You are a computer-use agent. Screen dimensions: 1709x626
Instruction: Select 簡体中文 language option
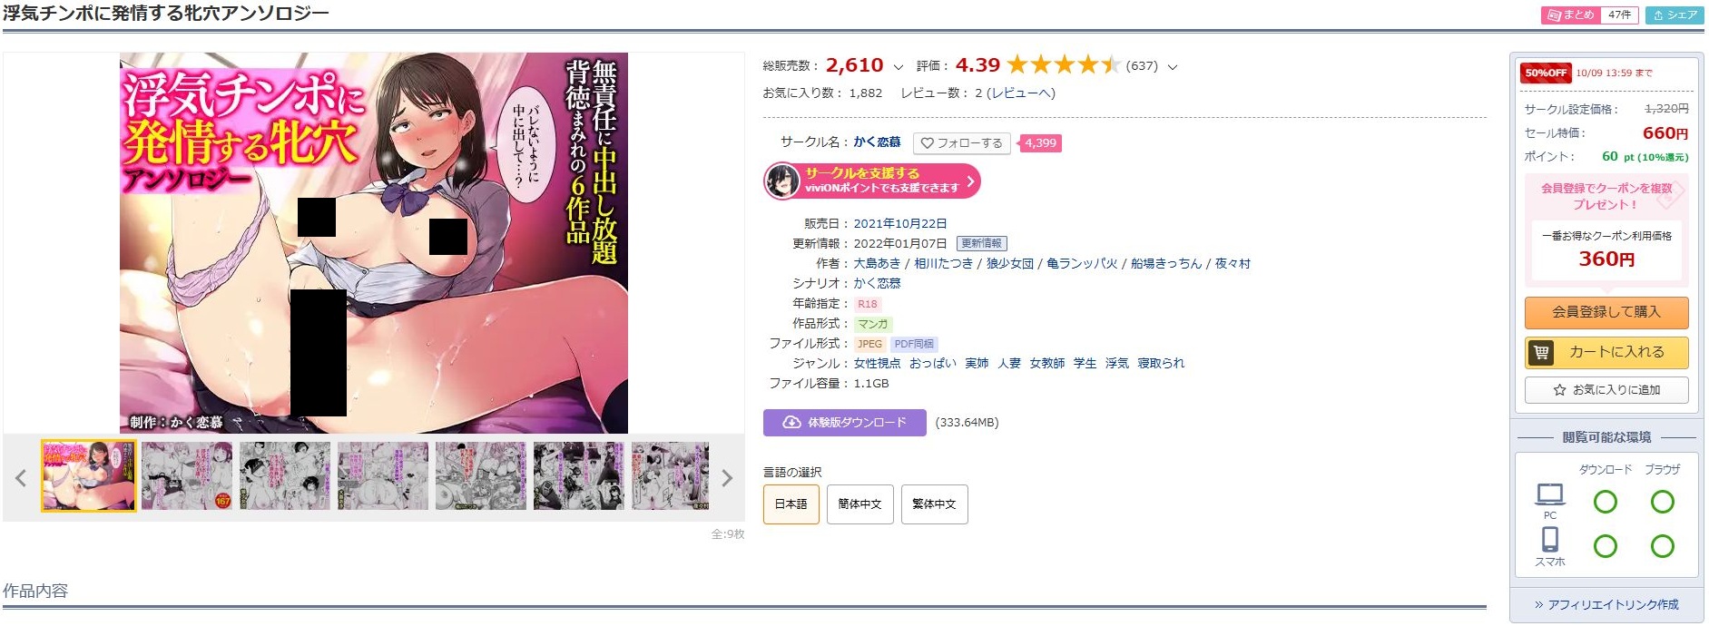click(859, 504)
